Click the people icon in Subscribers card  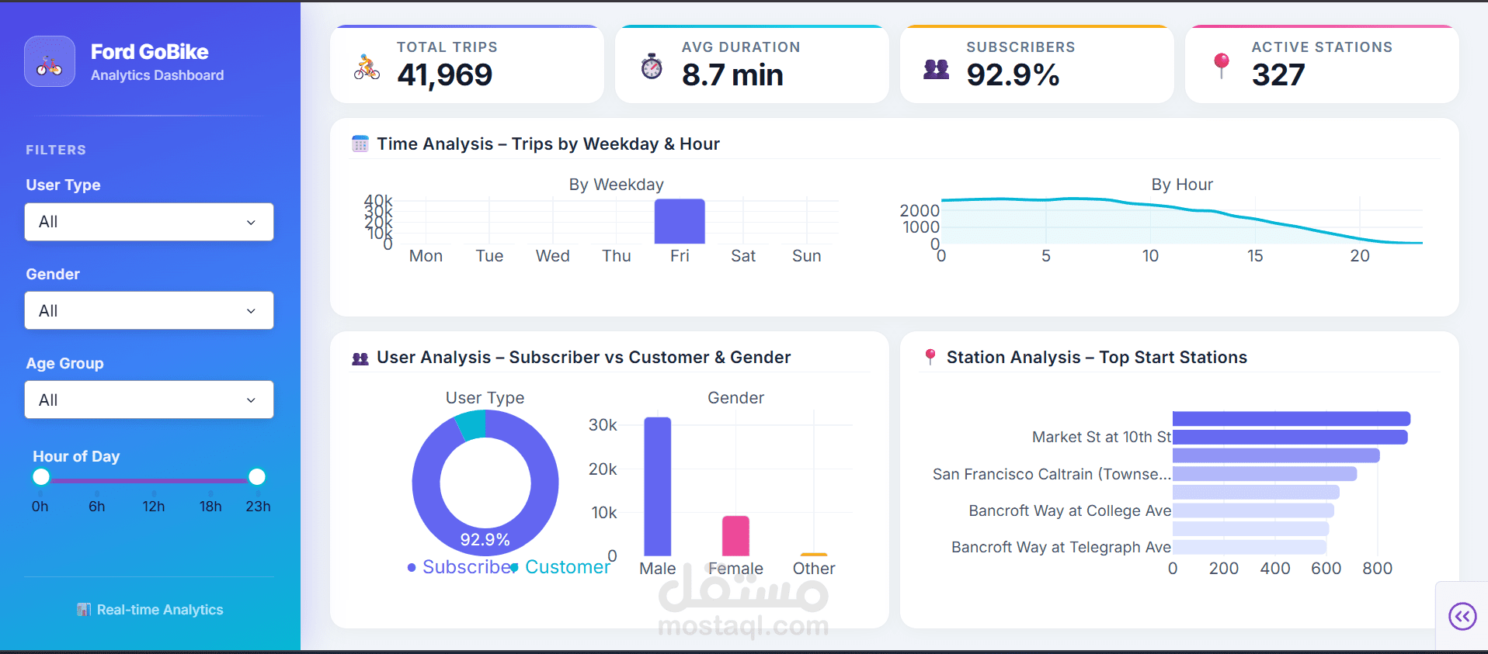click(x=937, y=69)
